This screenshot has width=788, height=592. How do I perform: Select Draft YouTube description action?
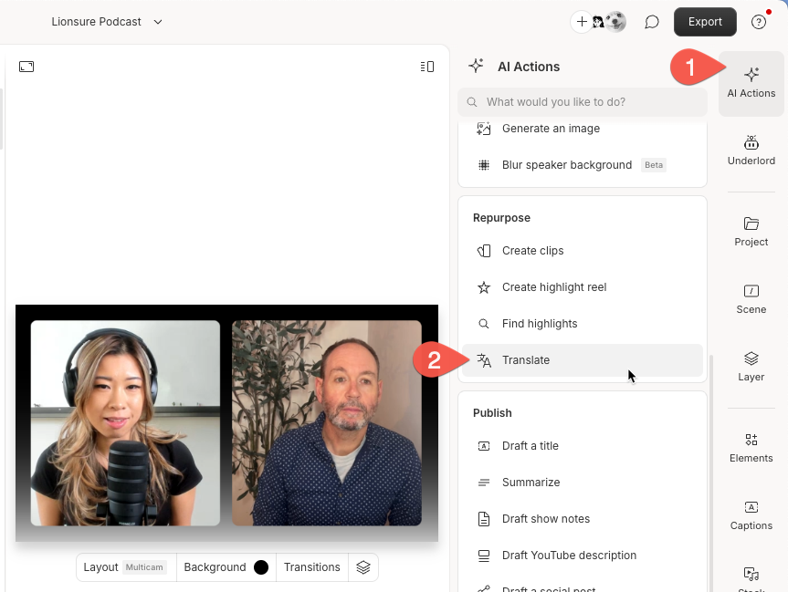tap(582, 556)
